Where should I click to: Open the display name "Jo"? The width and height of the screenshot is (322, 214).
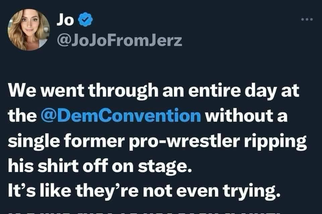coord(65,20)
